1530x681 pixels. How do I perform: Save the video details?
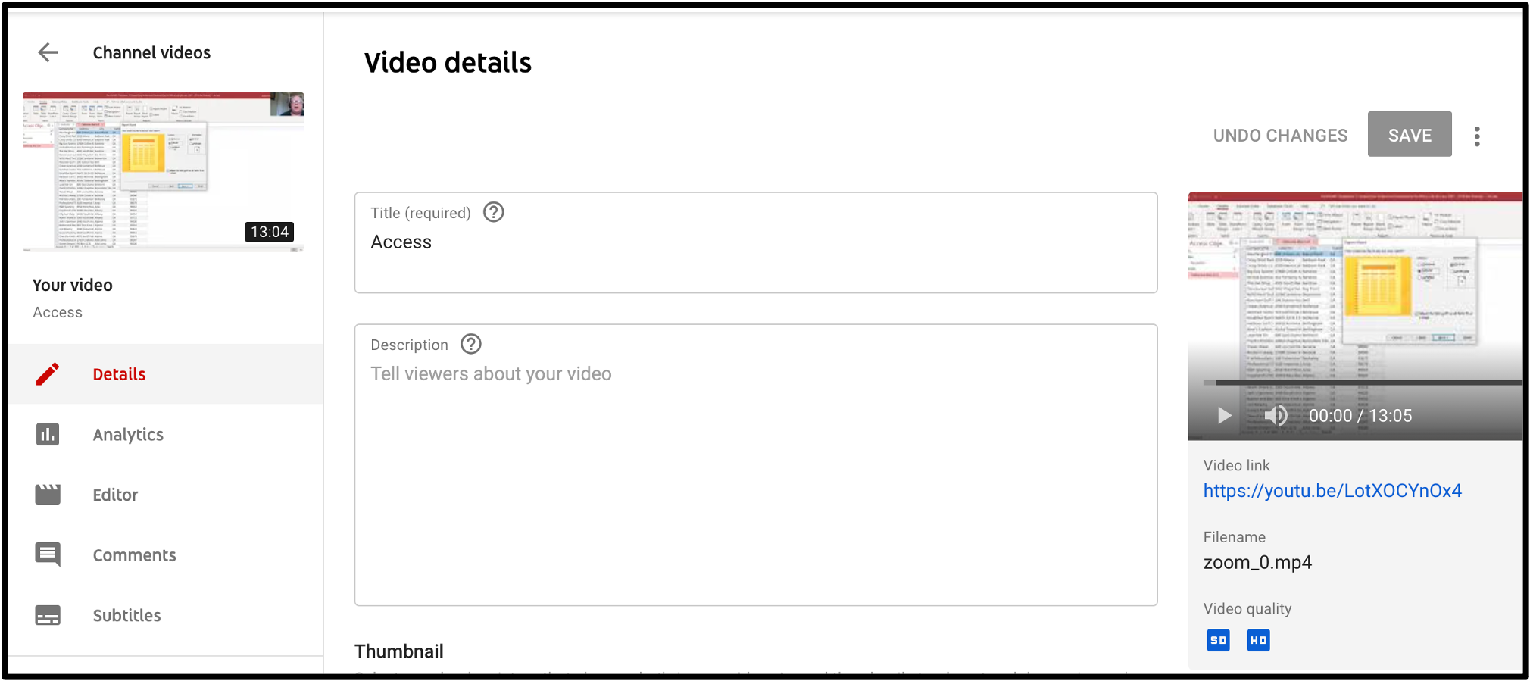point(1409,134)
